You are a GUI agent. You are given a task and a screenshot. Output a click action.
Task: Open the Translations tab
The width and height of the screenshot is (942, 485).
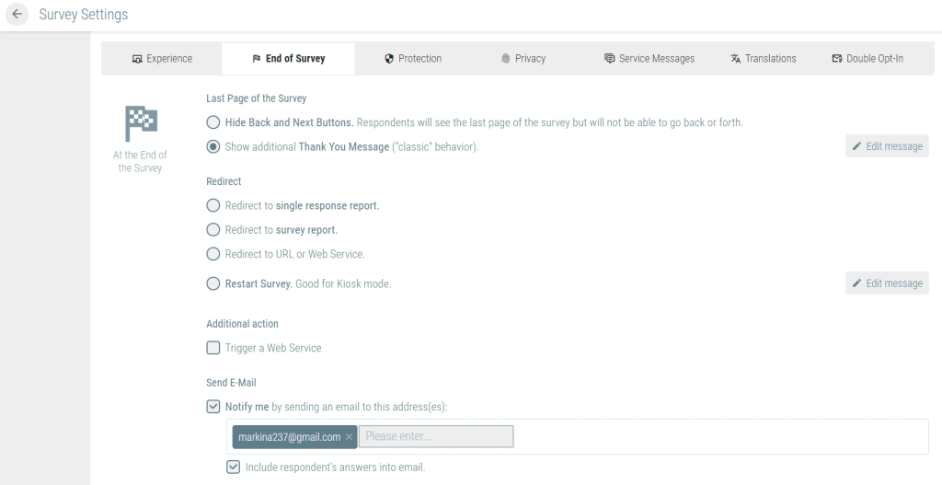point(763,58)
